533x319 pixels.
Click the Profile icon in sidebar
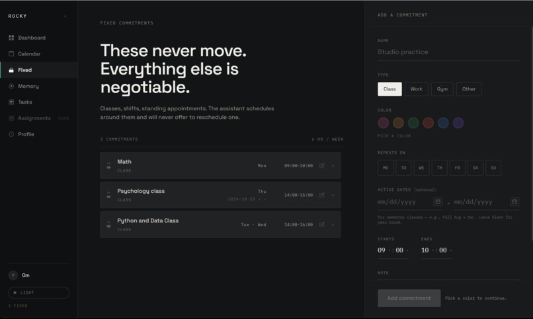tap(11, 134)
